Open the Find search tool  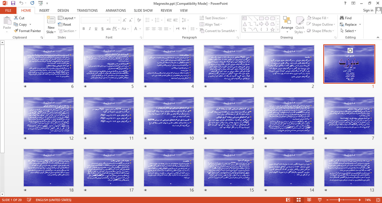pyautogui.click(x=345, y=18)
